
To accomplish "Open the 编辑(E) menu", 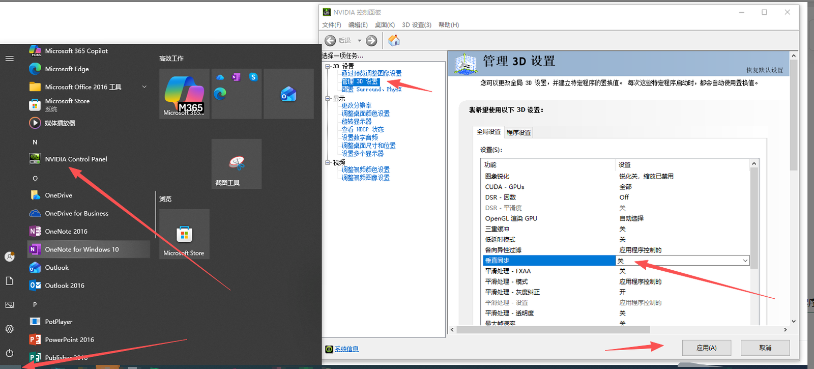I will point(358,25).
